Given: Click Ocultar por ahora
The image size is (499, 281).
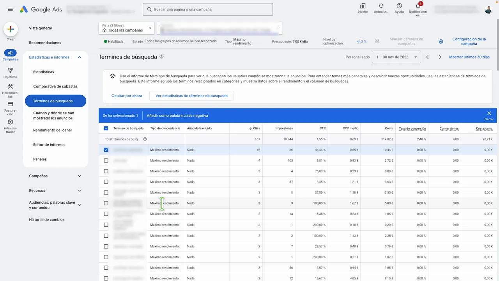Looking at the screenshot, I should coord(127,96).
